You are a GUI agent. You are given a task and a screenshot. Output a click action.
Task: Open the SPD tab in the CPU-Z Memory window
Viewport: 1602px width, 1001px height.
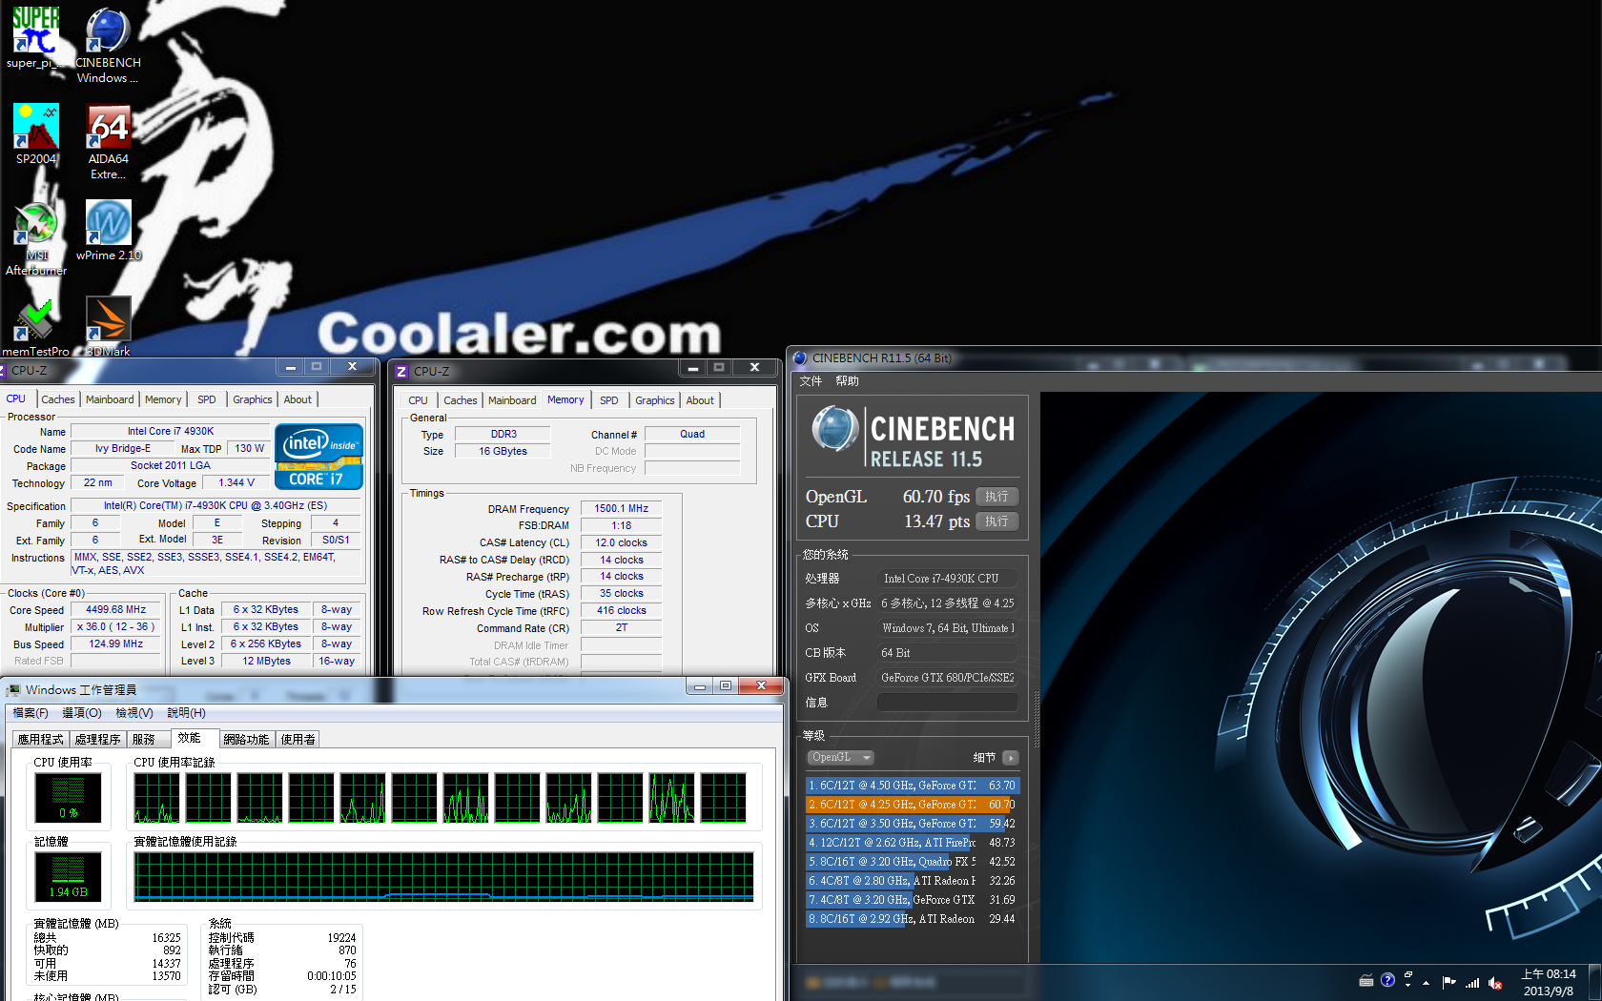click(609, 400)
